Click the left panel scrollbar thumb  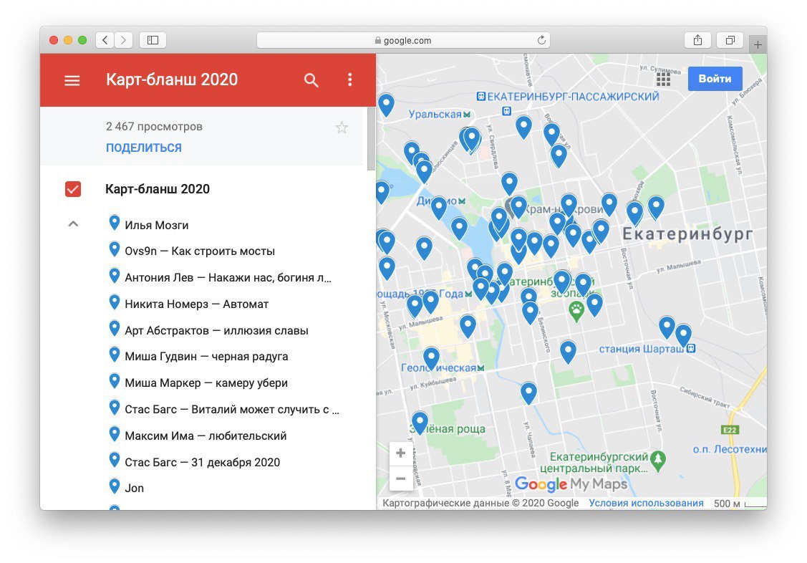pos(371,138)
